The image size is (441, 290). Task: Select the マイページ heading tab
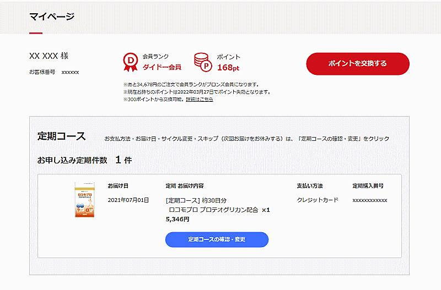click(52, 16)
